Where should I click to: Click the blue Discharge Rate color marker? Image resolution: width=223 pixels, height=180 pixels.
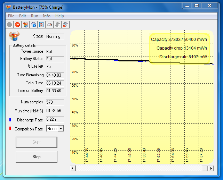[x=10, y=120]
